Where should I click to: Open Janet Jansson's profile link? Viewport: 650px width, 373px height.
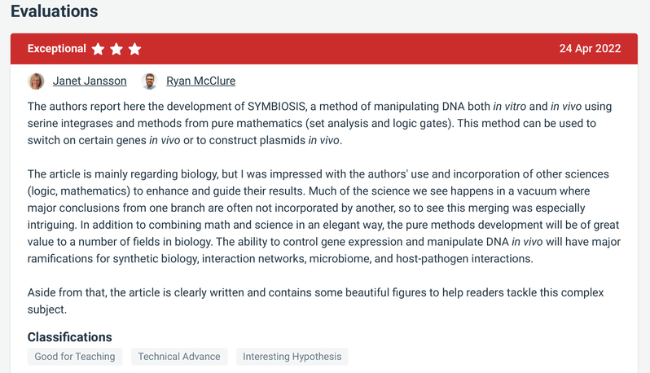(x=90, y=81)
